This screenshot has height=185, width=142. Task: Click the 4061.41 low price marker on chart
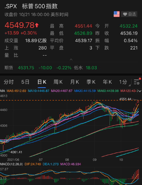pyautogui.click(x=16, y=152)
